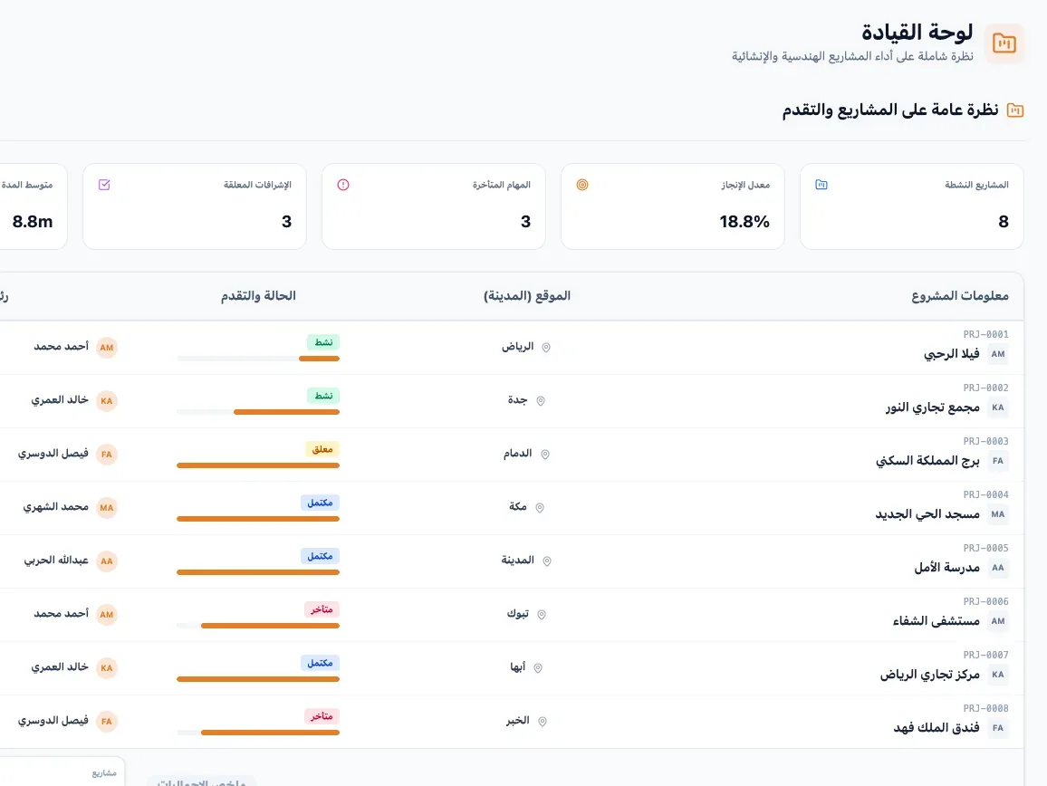Click the معلق status badge for برج المملكة السكني
Image resolution: width=1047 pixels, height=786 pixels.
tap(322, 449)
